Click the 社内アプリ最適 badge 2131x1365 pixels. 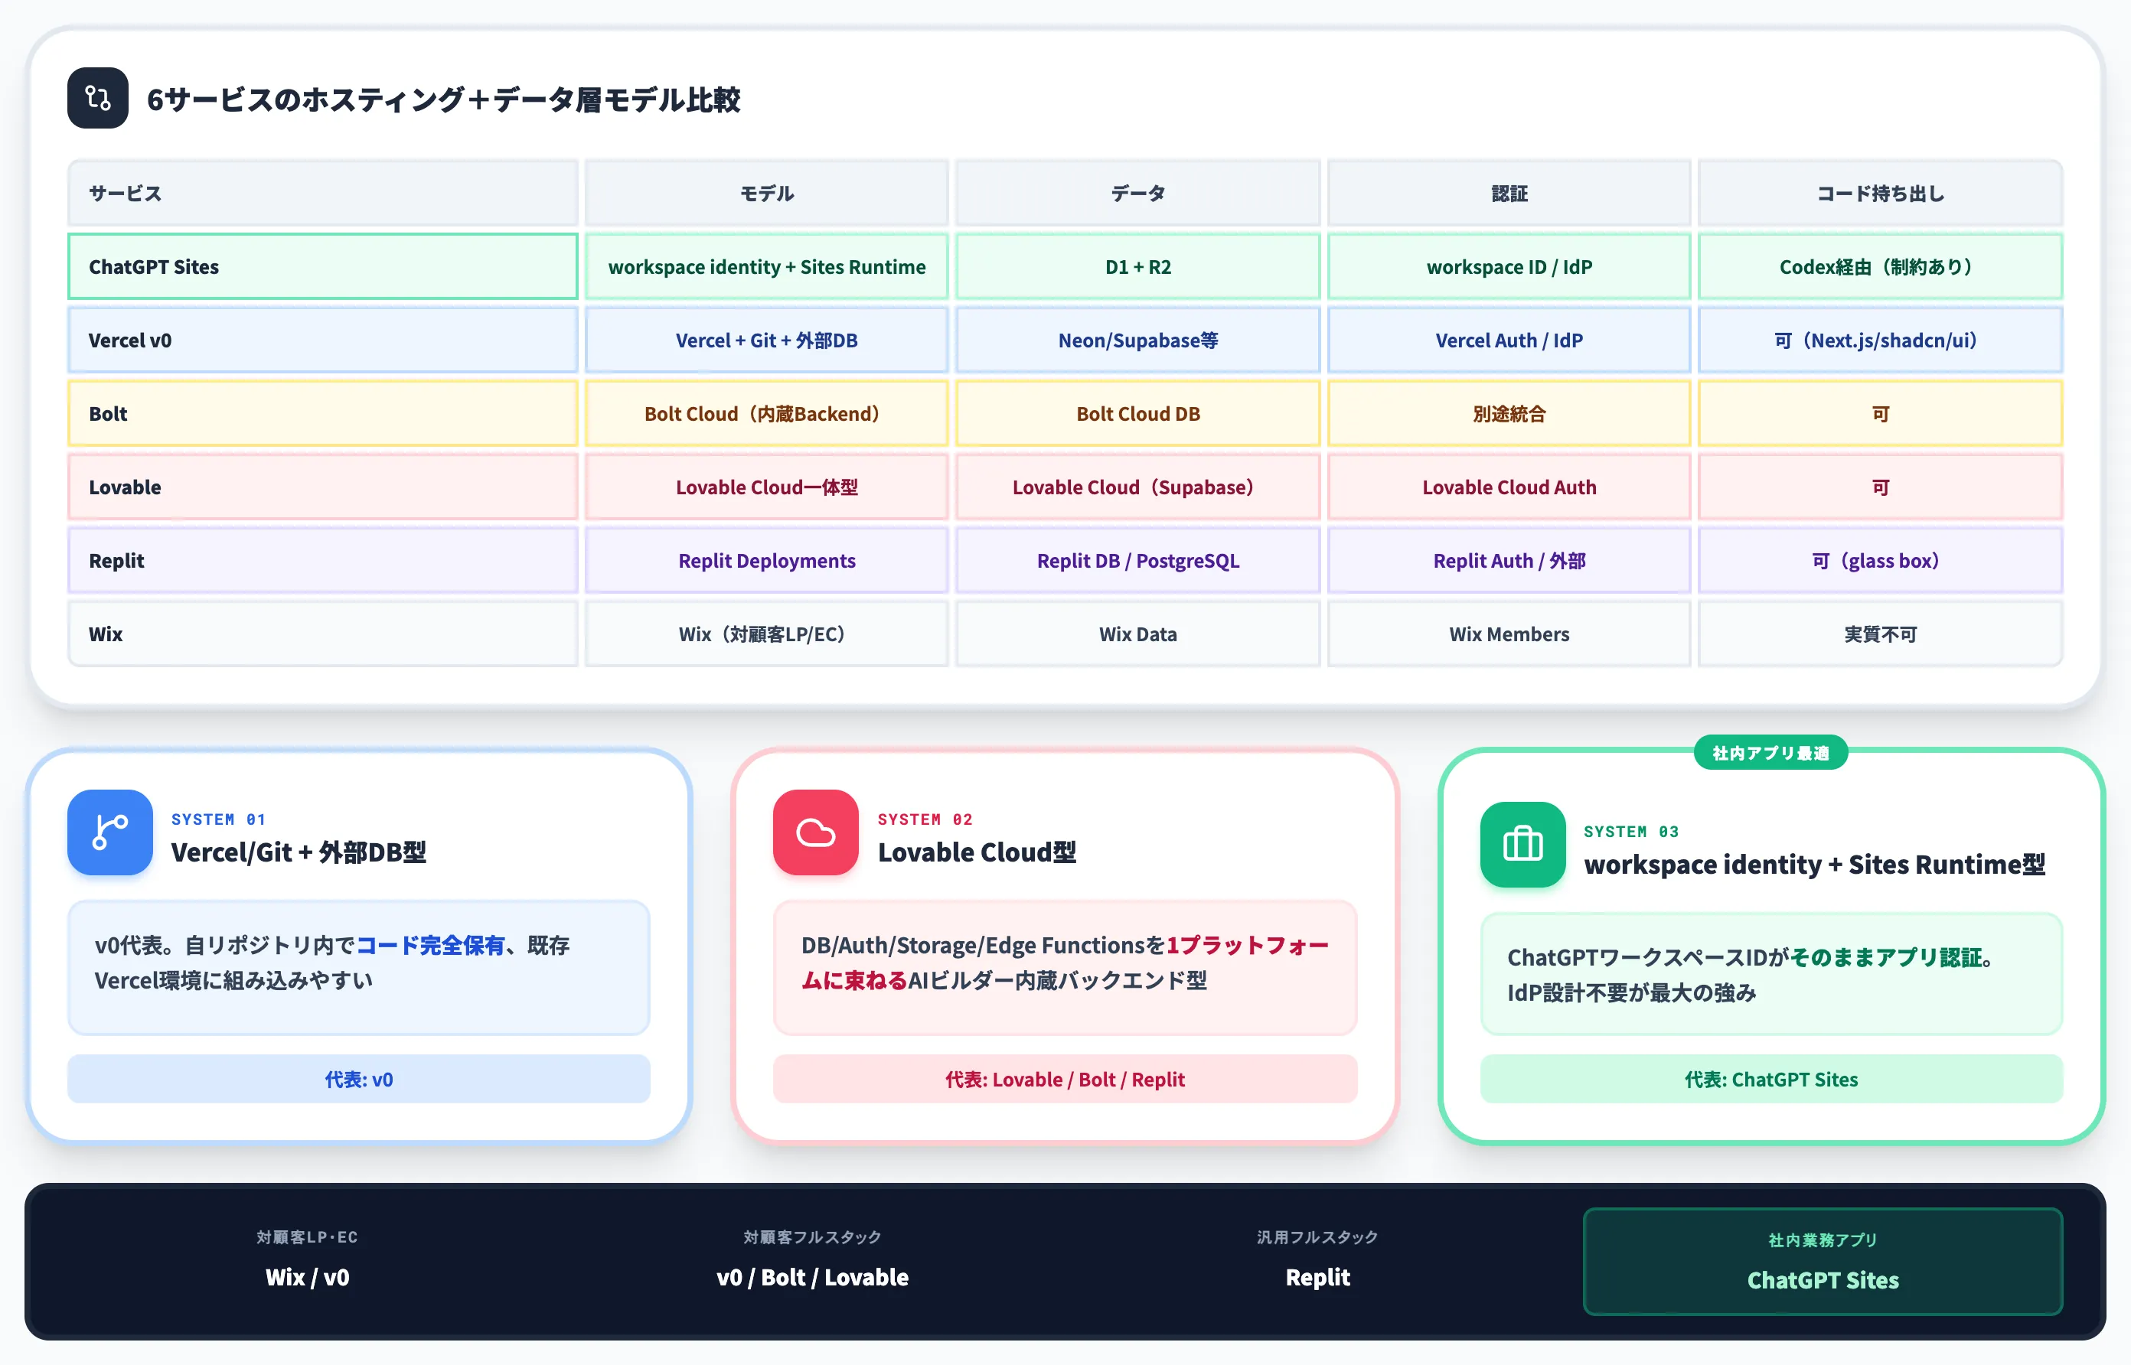point(1770,753)
